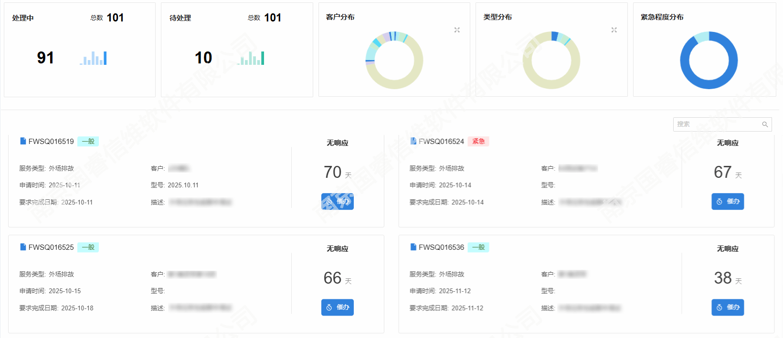Open ticket number FWSQ016525
Image resolution: width=783 pixels, height=338 pixels.
(51, 247)
